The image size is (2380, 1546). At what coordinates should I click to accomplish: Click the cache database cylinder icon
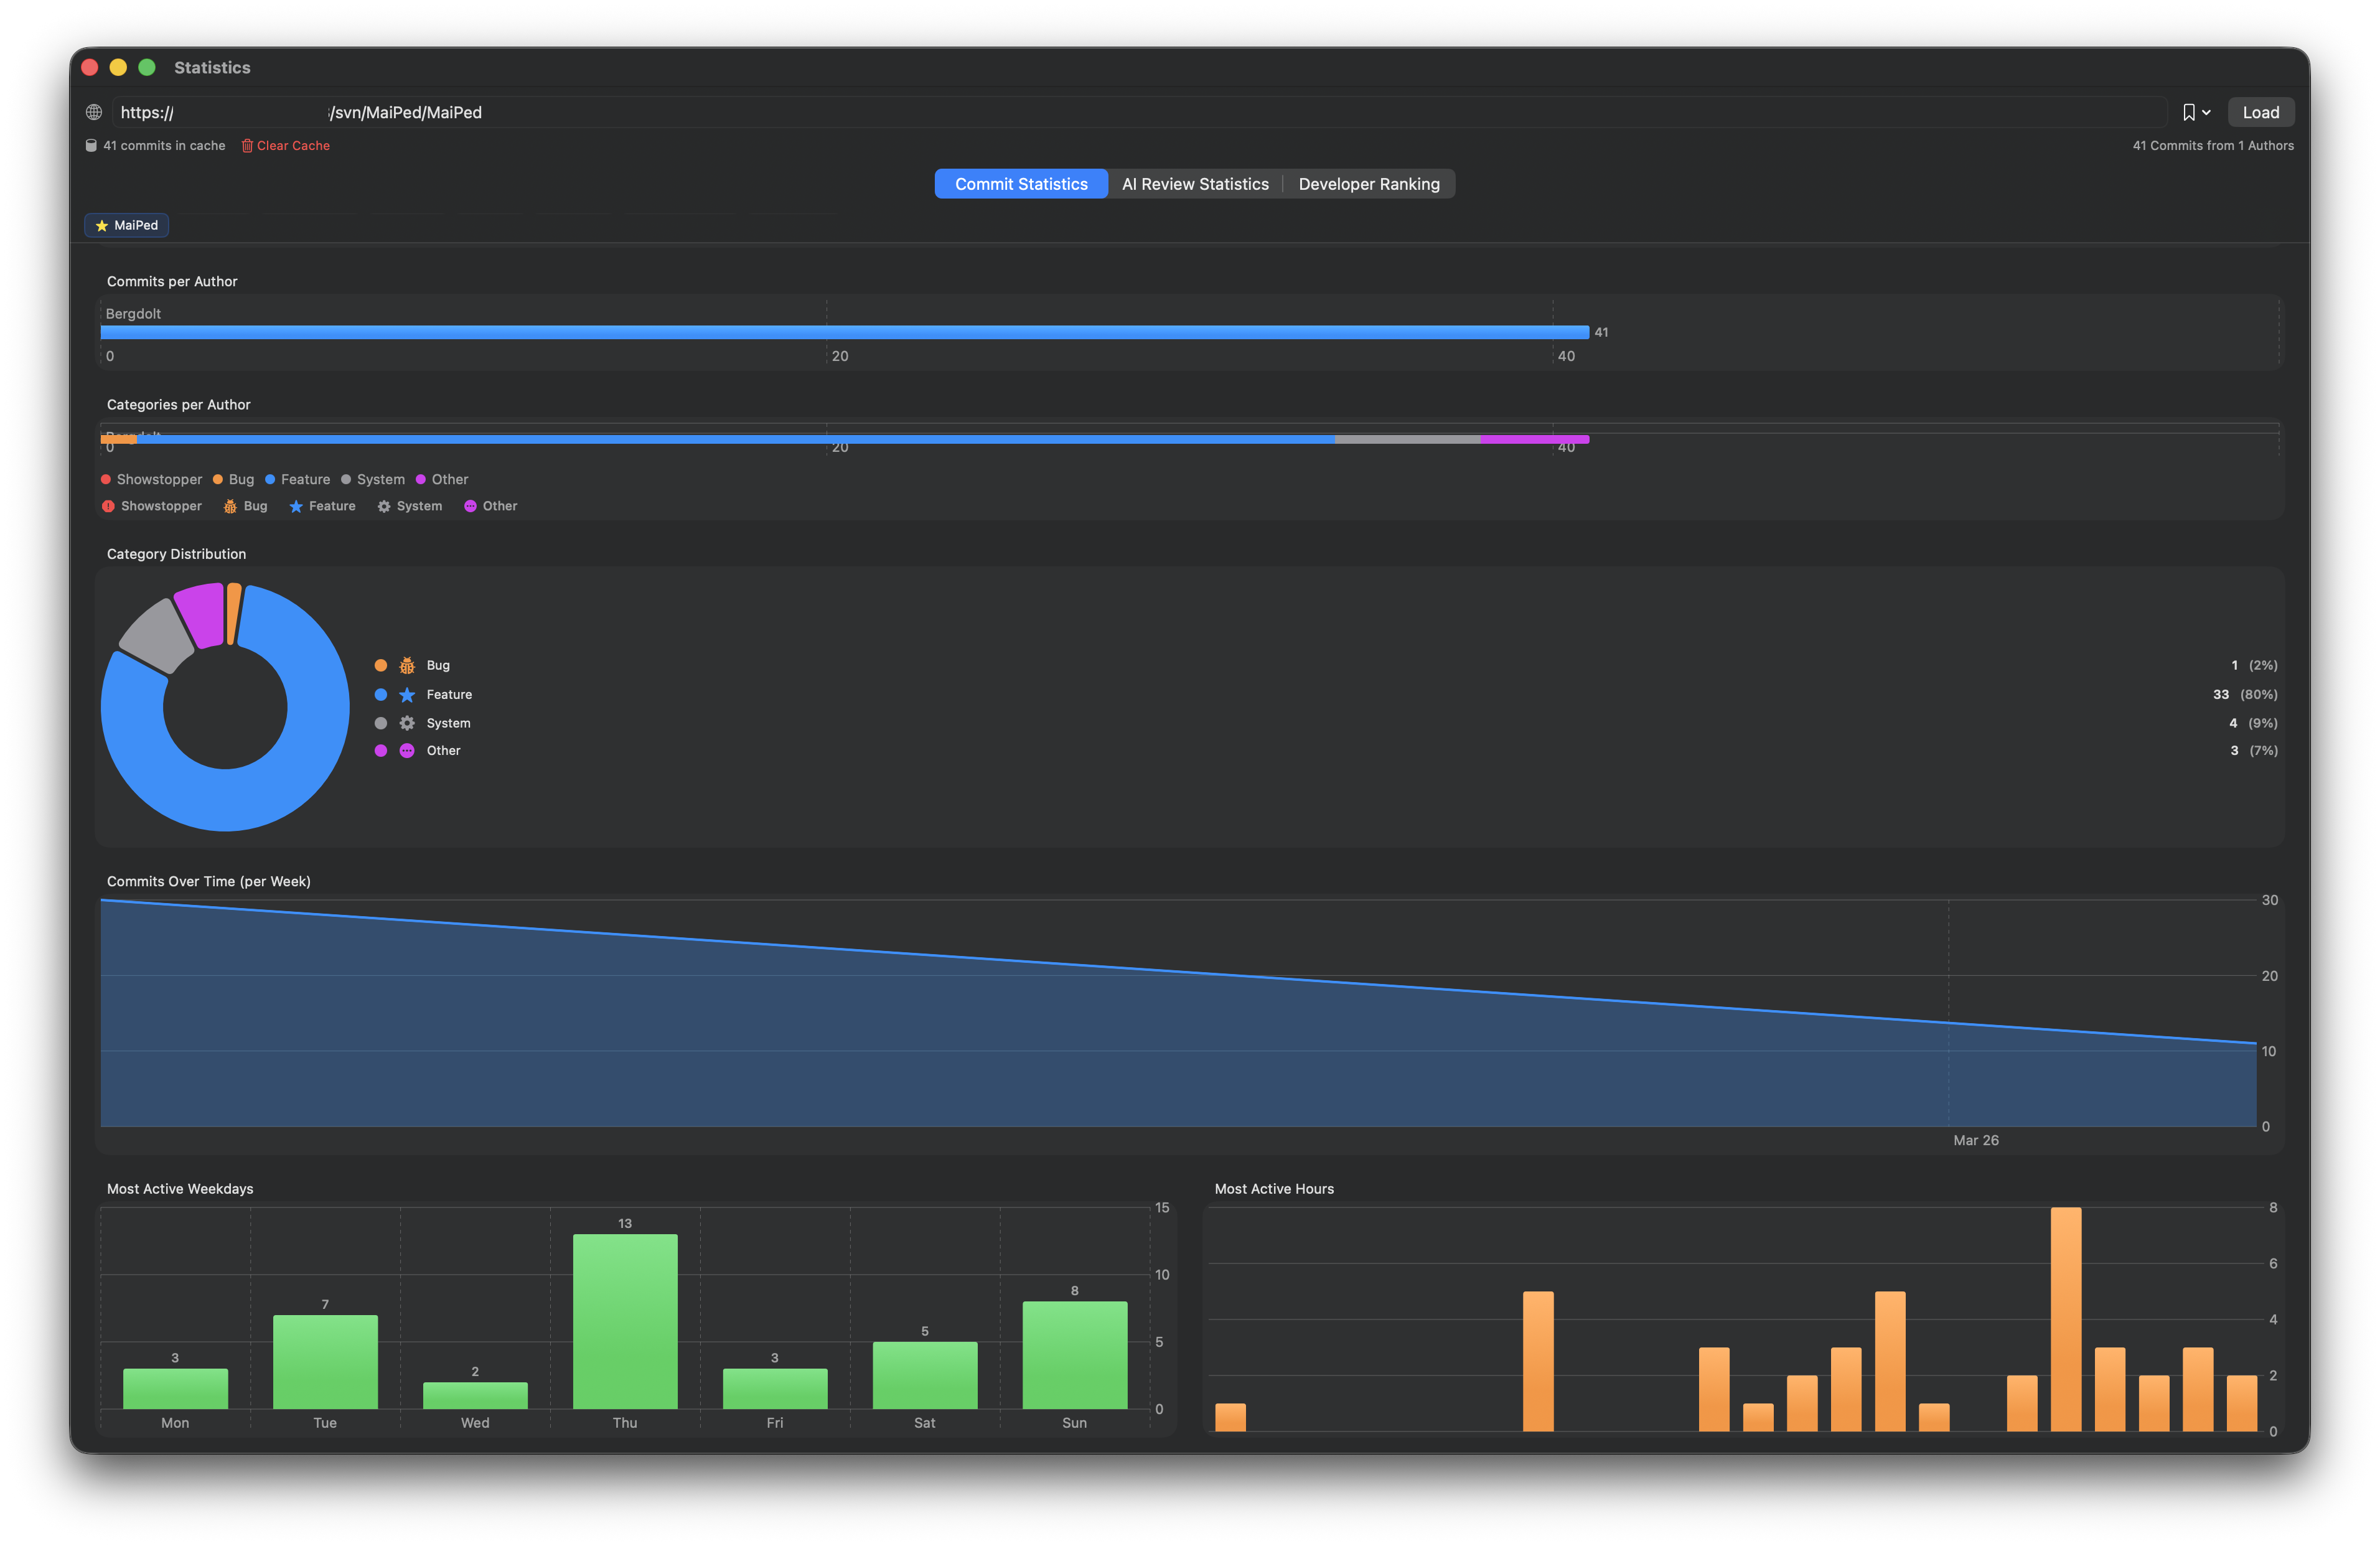[x=91, y=146]
